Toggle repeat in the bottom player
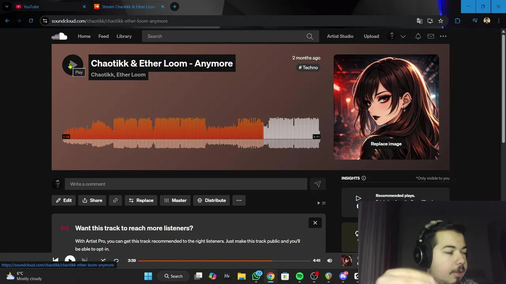This screenshot has width=506, height=284. coord(116,260)
